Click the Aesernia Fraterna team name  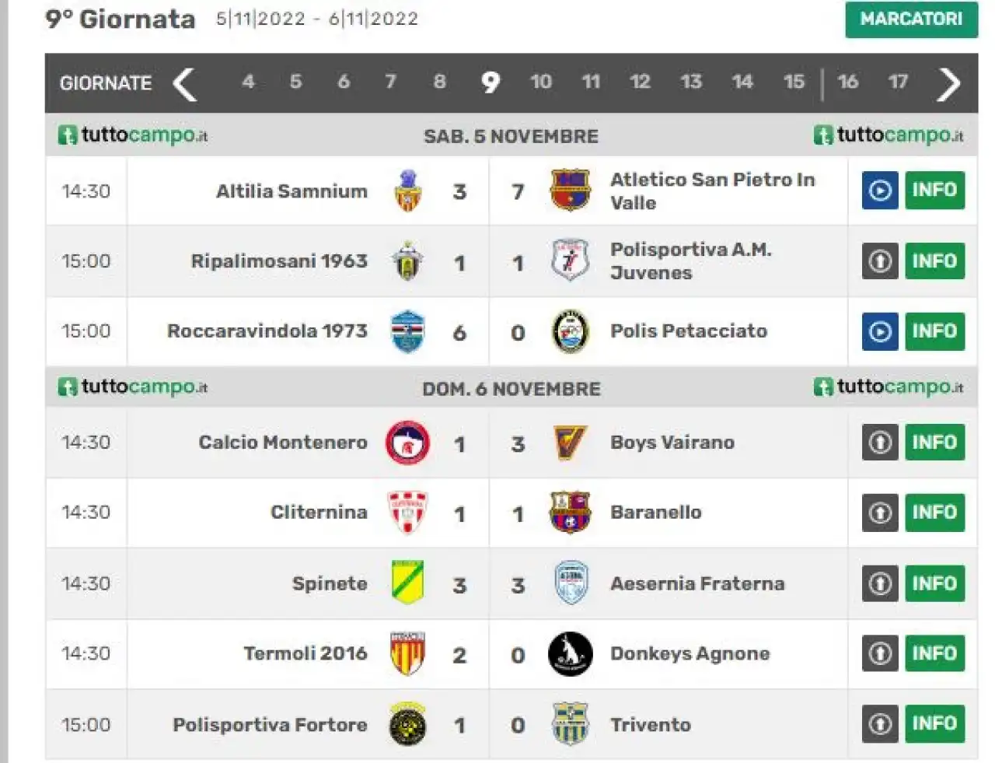click(x=697, y=583)
